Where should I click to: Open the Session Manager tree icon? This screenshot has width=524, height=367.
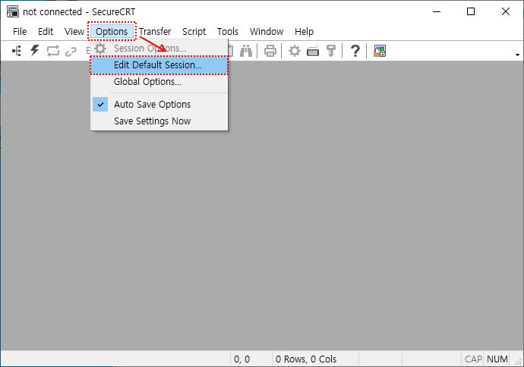coord(17,51)
